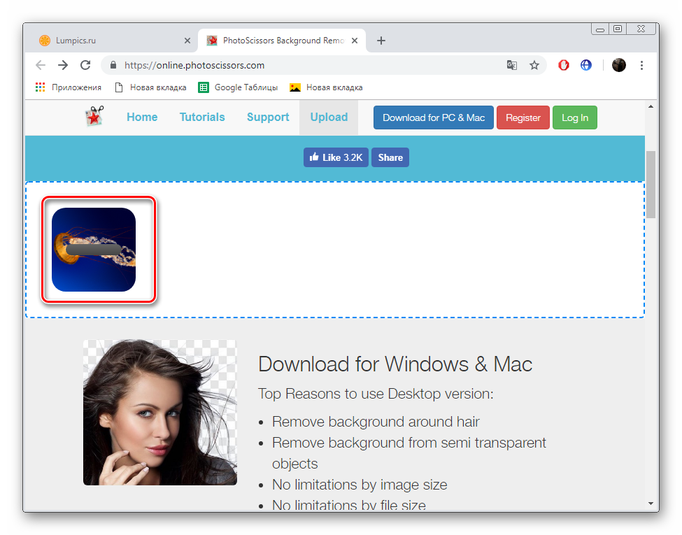Click the Facebook Like 3.2K button
The width and height of the screenshot is (682, 535).
[x=336, y=157]
